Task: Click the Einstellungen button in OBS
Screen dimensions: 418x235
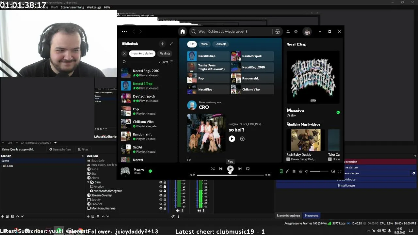Action: [x=346, y=185]
